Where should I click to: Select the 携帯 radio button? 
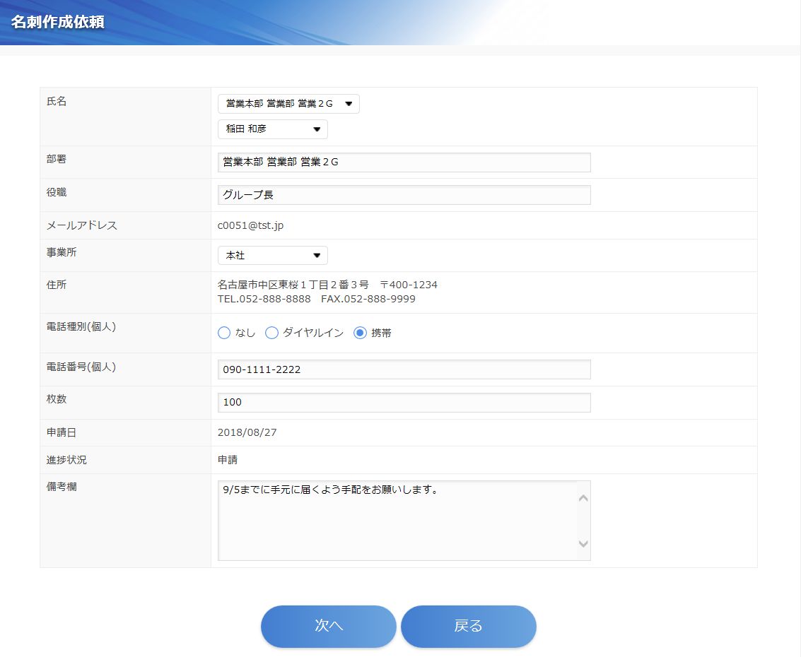click(361, 333)
